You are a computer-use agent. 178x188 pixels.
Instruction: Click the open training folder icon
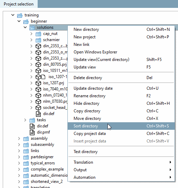(20, 15)
